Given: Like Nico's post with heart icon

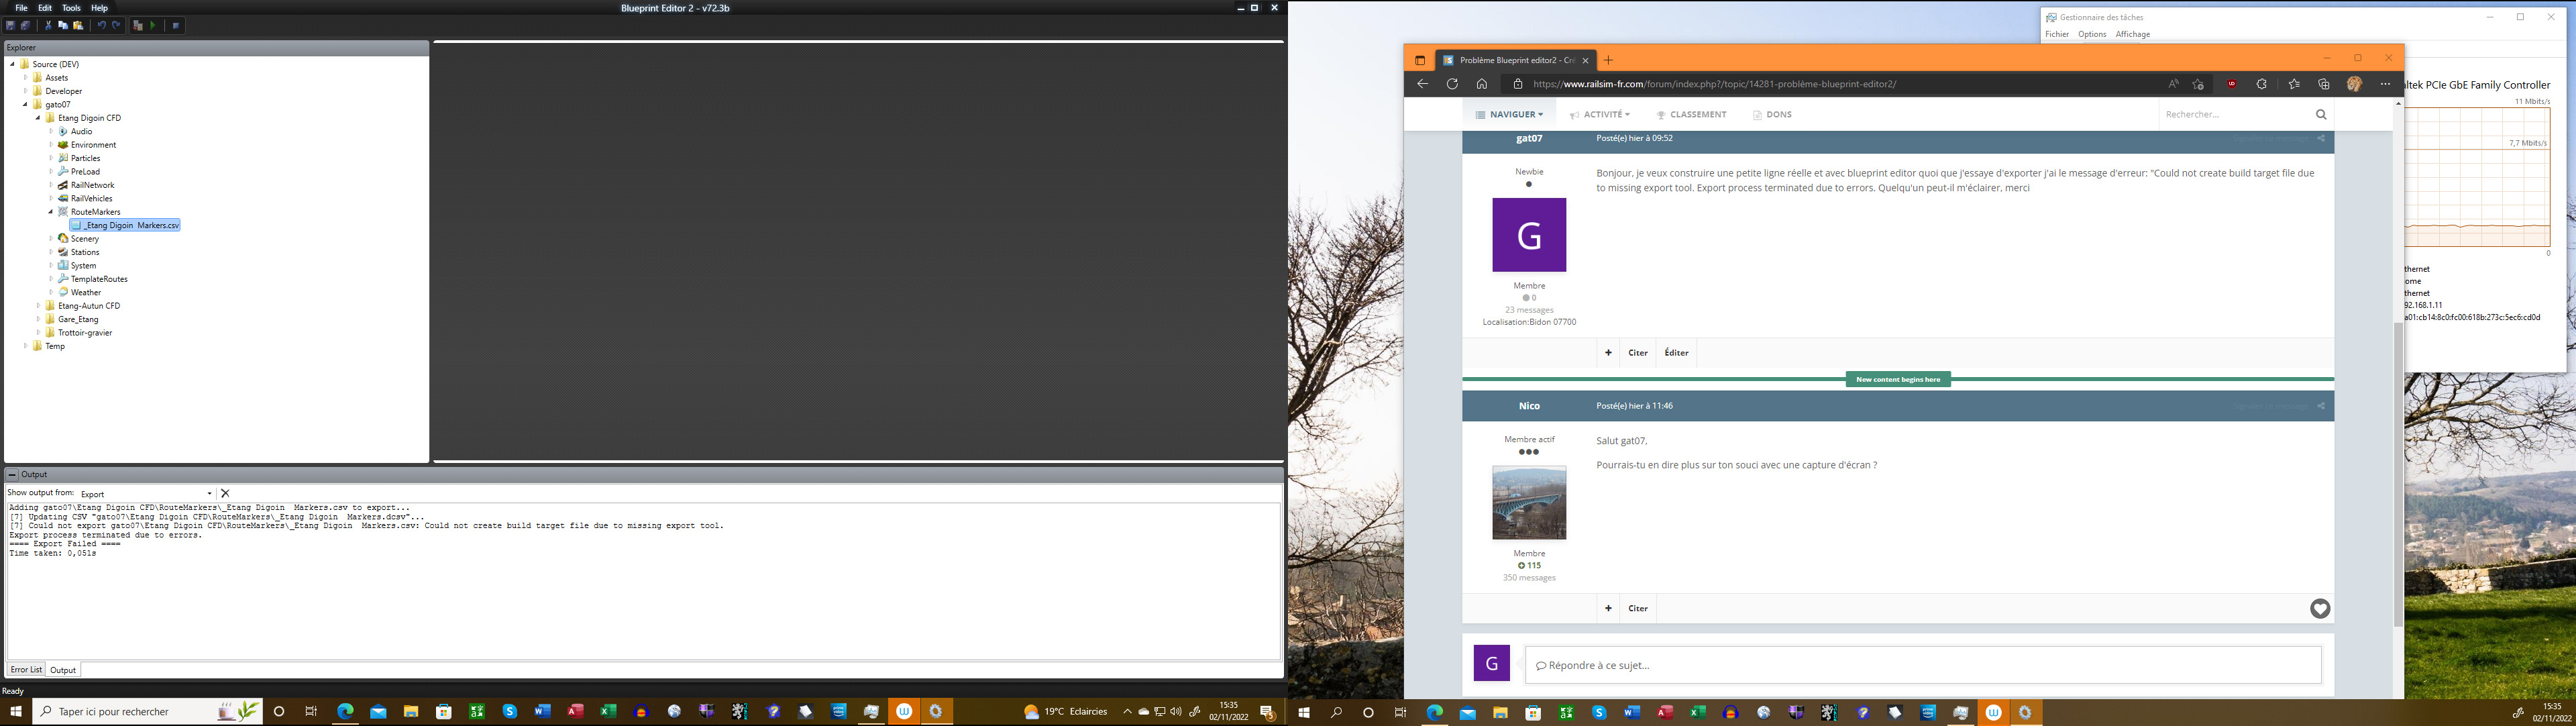Looking at the screenshot, I should click(2320, 608).
